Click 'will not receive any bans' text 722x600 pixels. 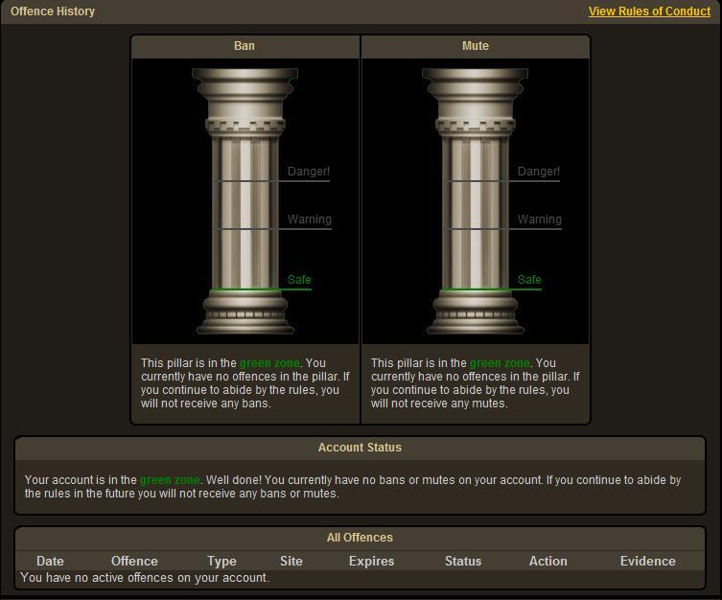pos(205,404)
